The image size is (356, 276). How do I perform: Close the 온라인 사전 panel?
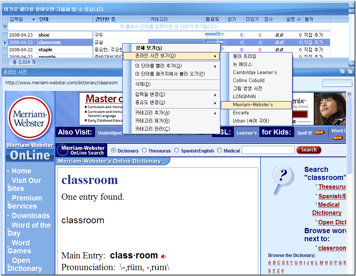coord(350,72)
